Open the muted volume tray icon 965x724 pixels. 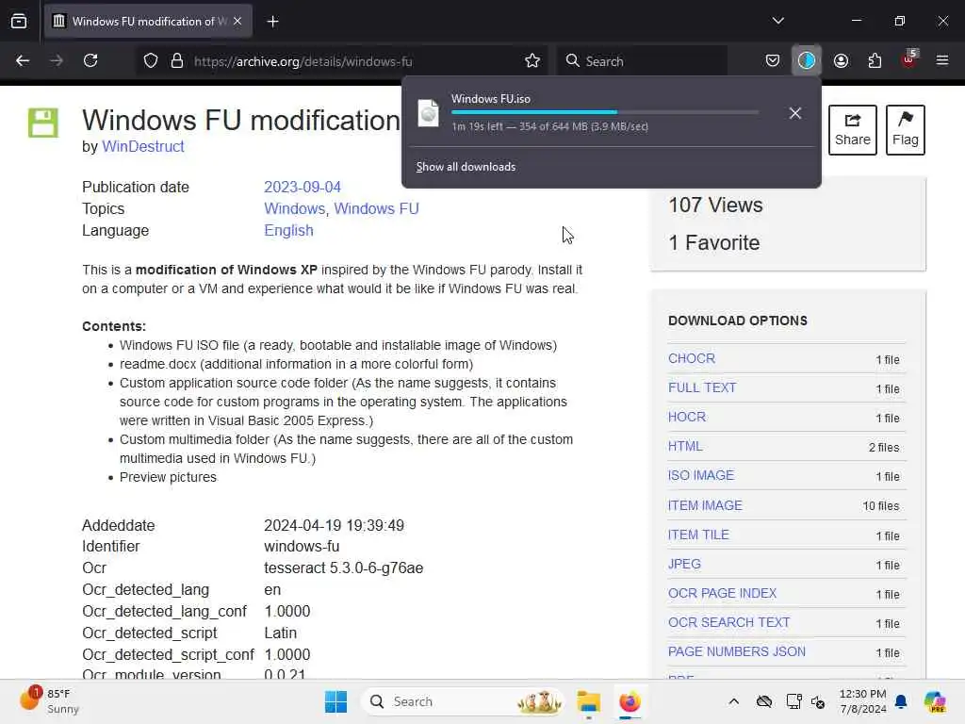[x=818, y=701]
